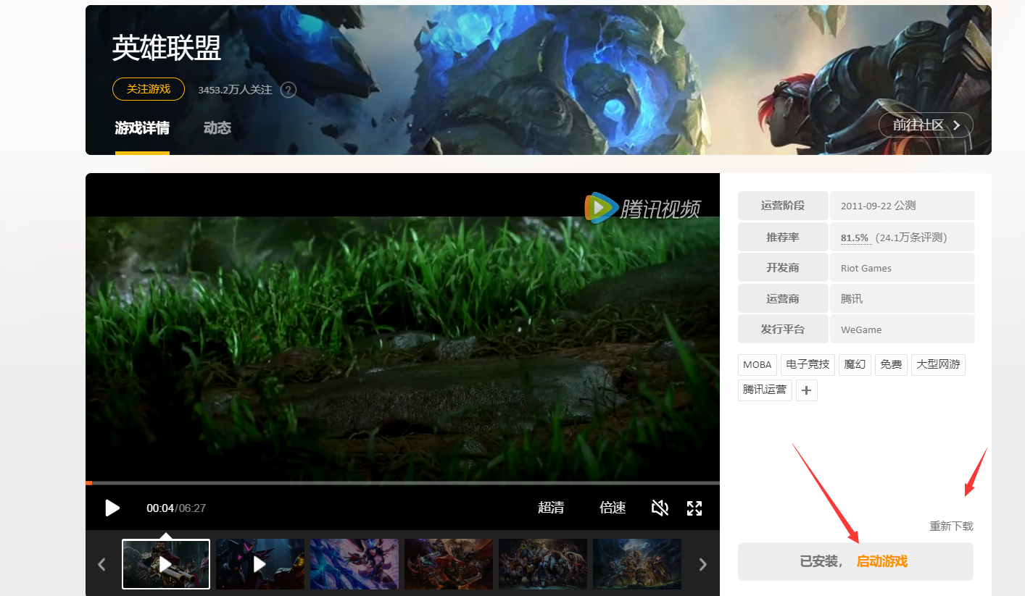Screen dimensions: 1025x596
Task: Select the 免费 tag
Action: pos(891,364)
